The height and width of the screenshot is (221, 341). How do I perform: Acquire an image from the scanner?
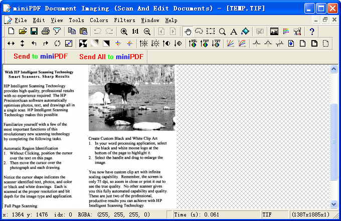point(57,32)
